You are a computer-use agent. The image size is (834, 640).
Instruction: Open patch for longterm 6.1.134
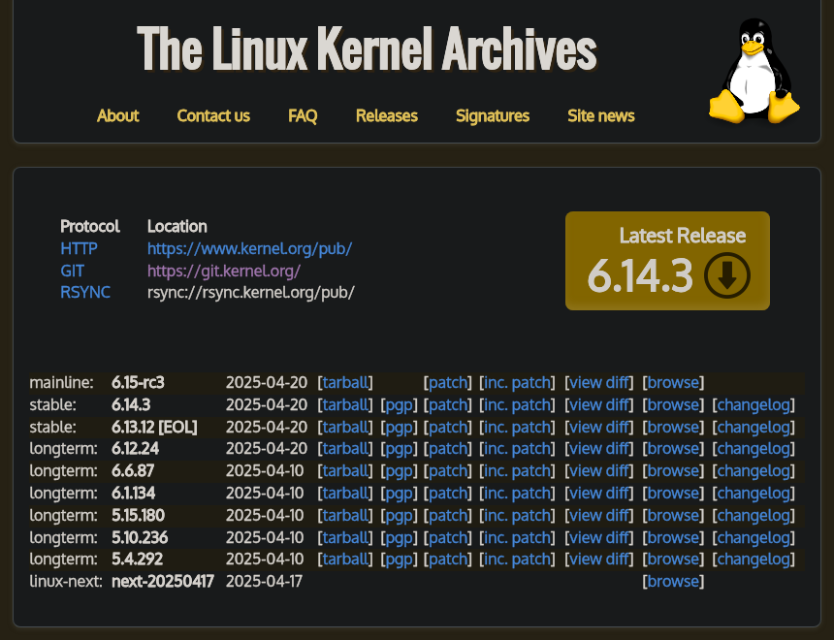pos(447,494)
